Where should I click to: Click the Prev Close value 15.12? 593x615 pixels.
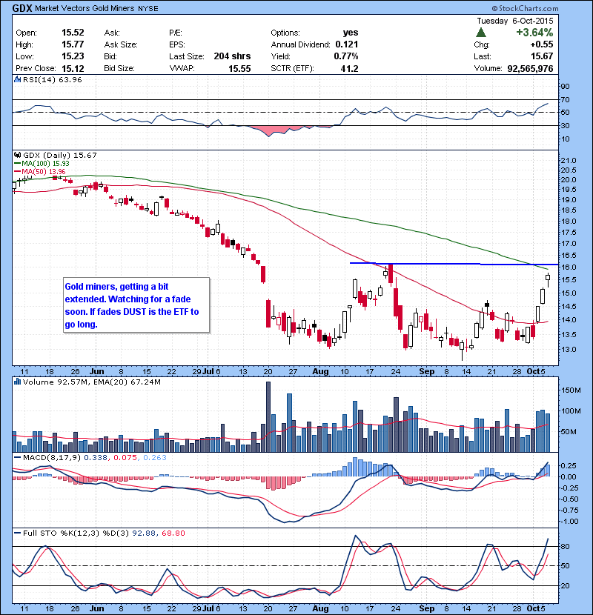(73, 68)
